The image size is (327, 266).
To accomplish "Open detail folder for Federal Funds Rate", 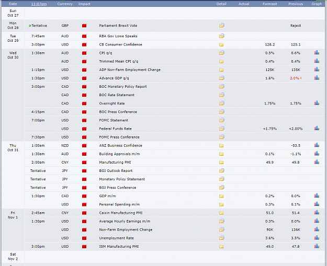I will click(221, 129).
